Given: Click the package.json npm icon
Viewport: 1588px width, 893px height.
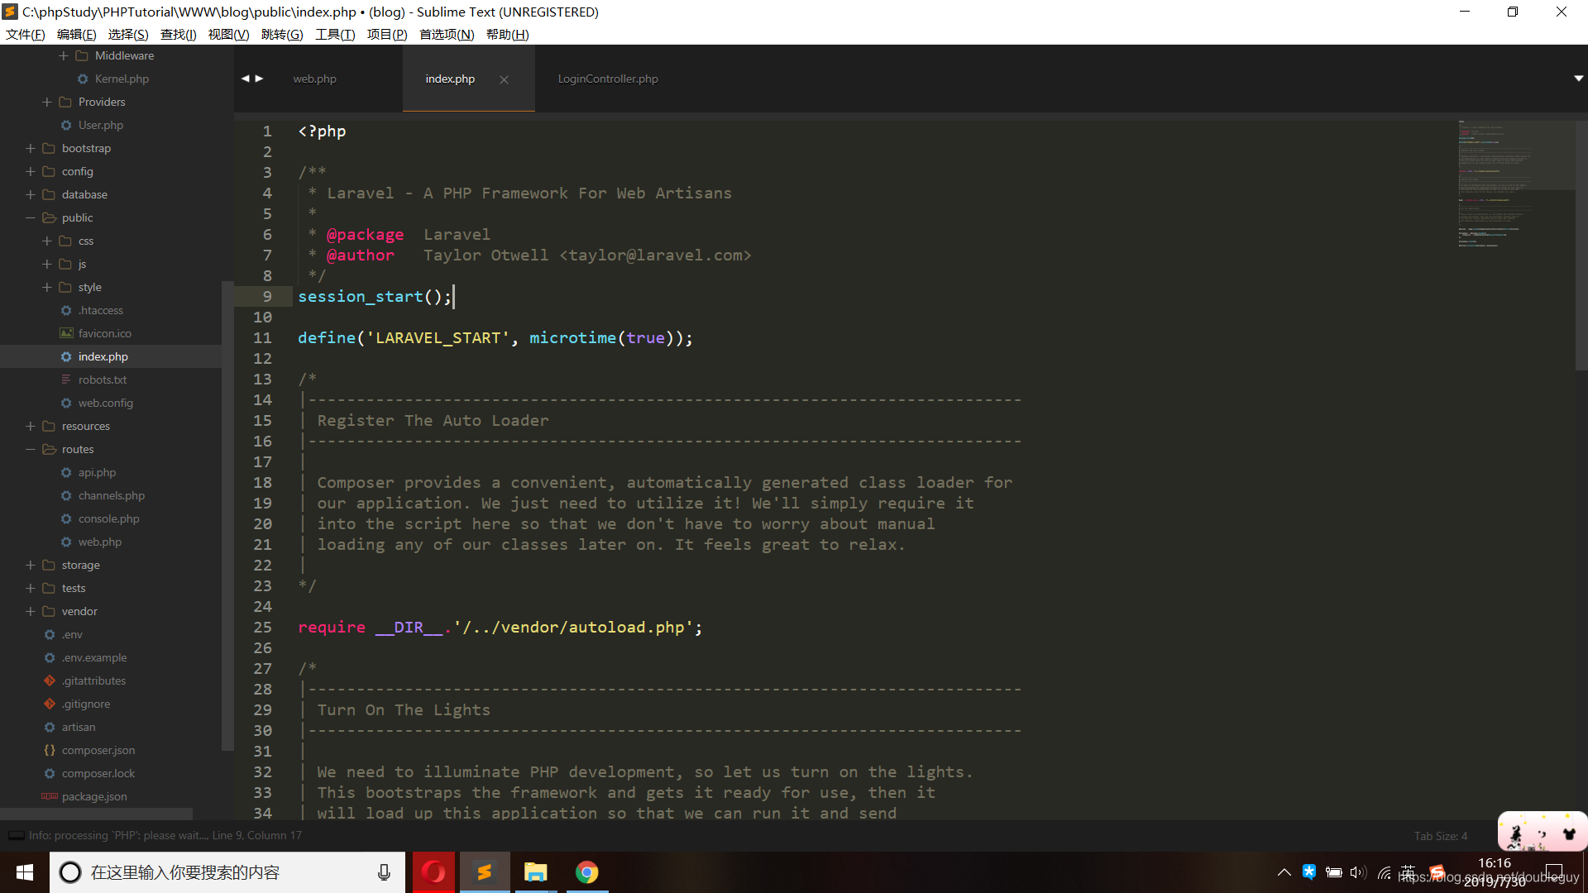Looking at the screenshot, I should (x=50, y=796).
